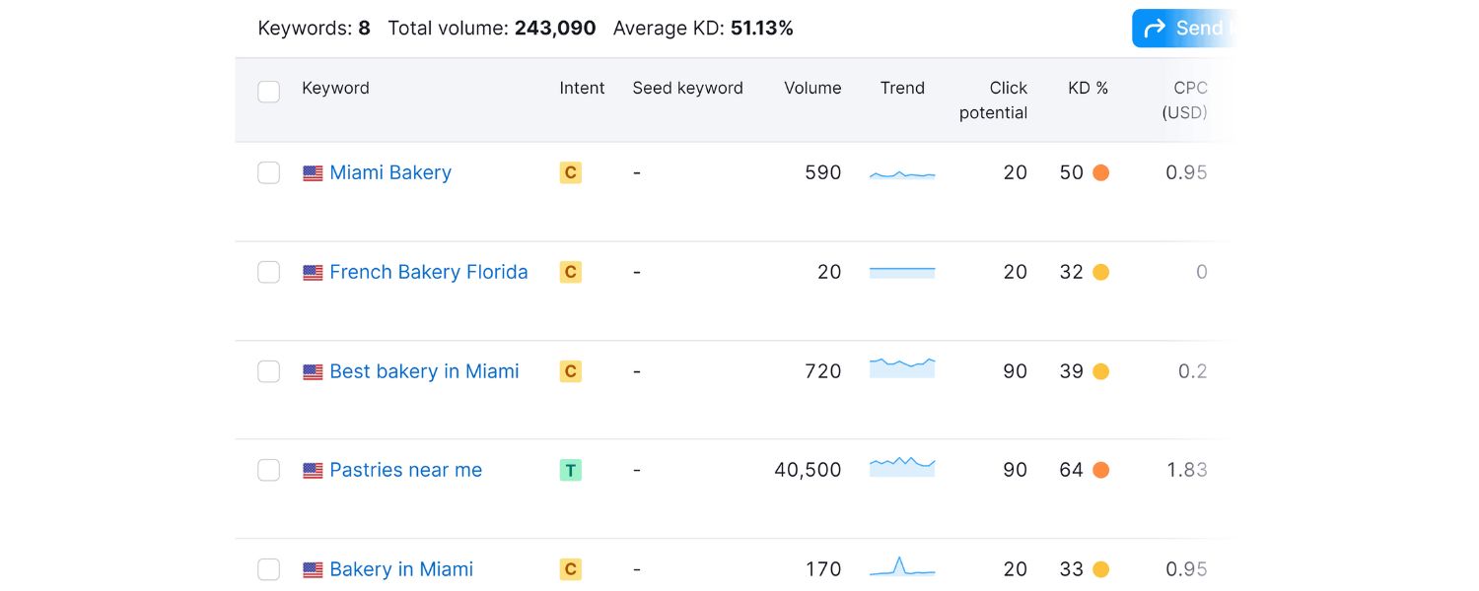Screen dimensions: 1479x591
Task: Click the intent badge for French Bakery Florida
Action: [570, 272]
